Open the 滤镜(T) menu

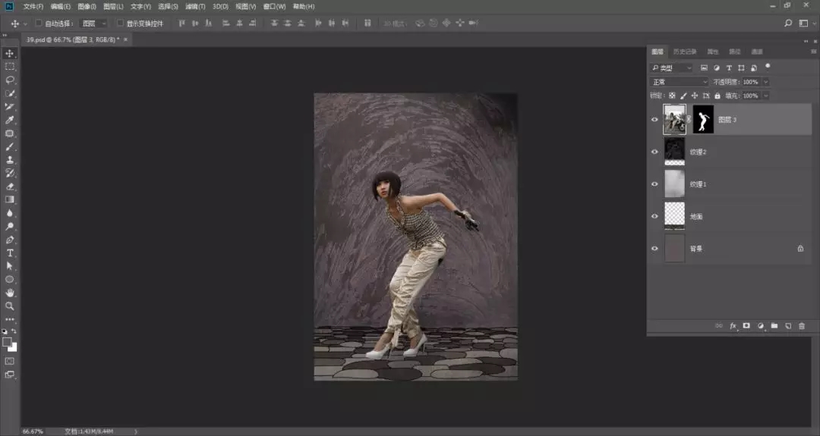click(196, 6)
